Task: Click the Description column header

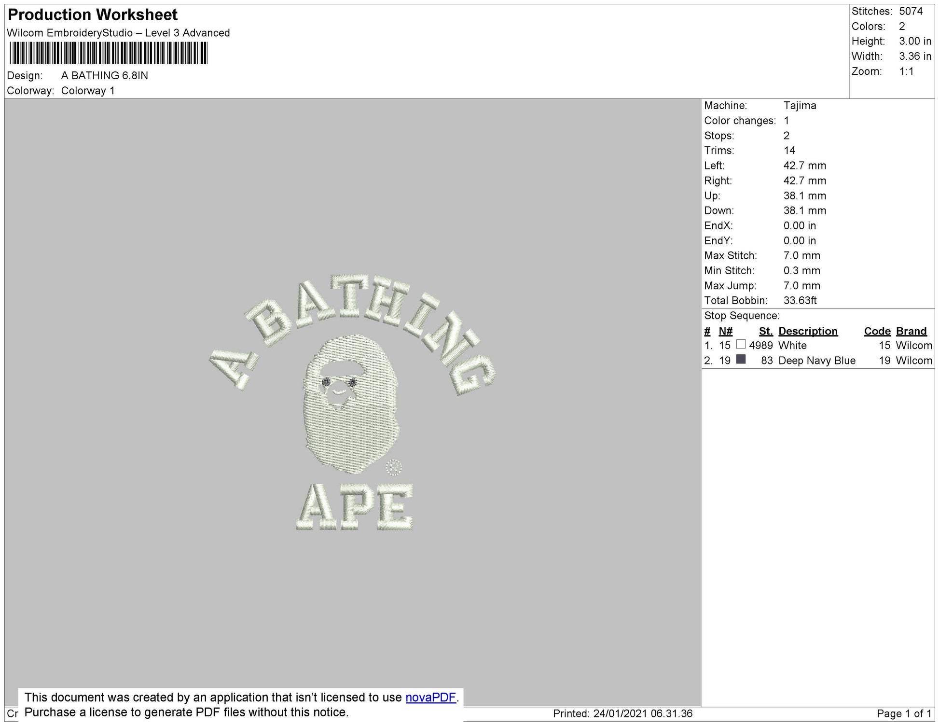Action: click(x=808, y=331)
